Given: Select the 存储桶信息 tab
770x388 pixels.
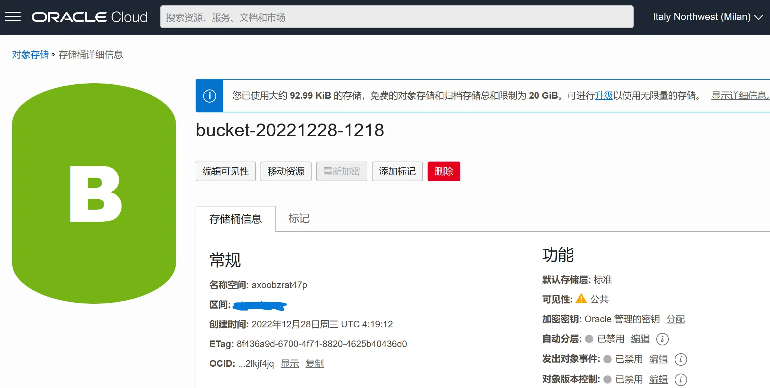Looking at the screenshot, I should click(x=236, y=219).
